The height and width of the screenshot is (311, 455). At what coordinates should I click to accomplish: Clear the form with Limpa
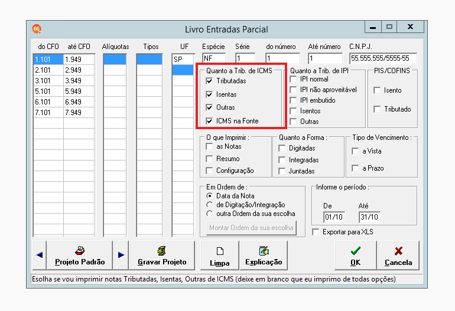tap(220, 255)
